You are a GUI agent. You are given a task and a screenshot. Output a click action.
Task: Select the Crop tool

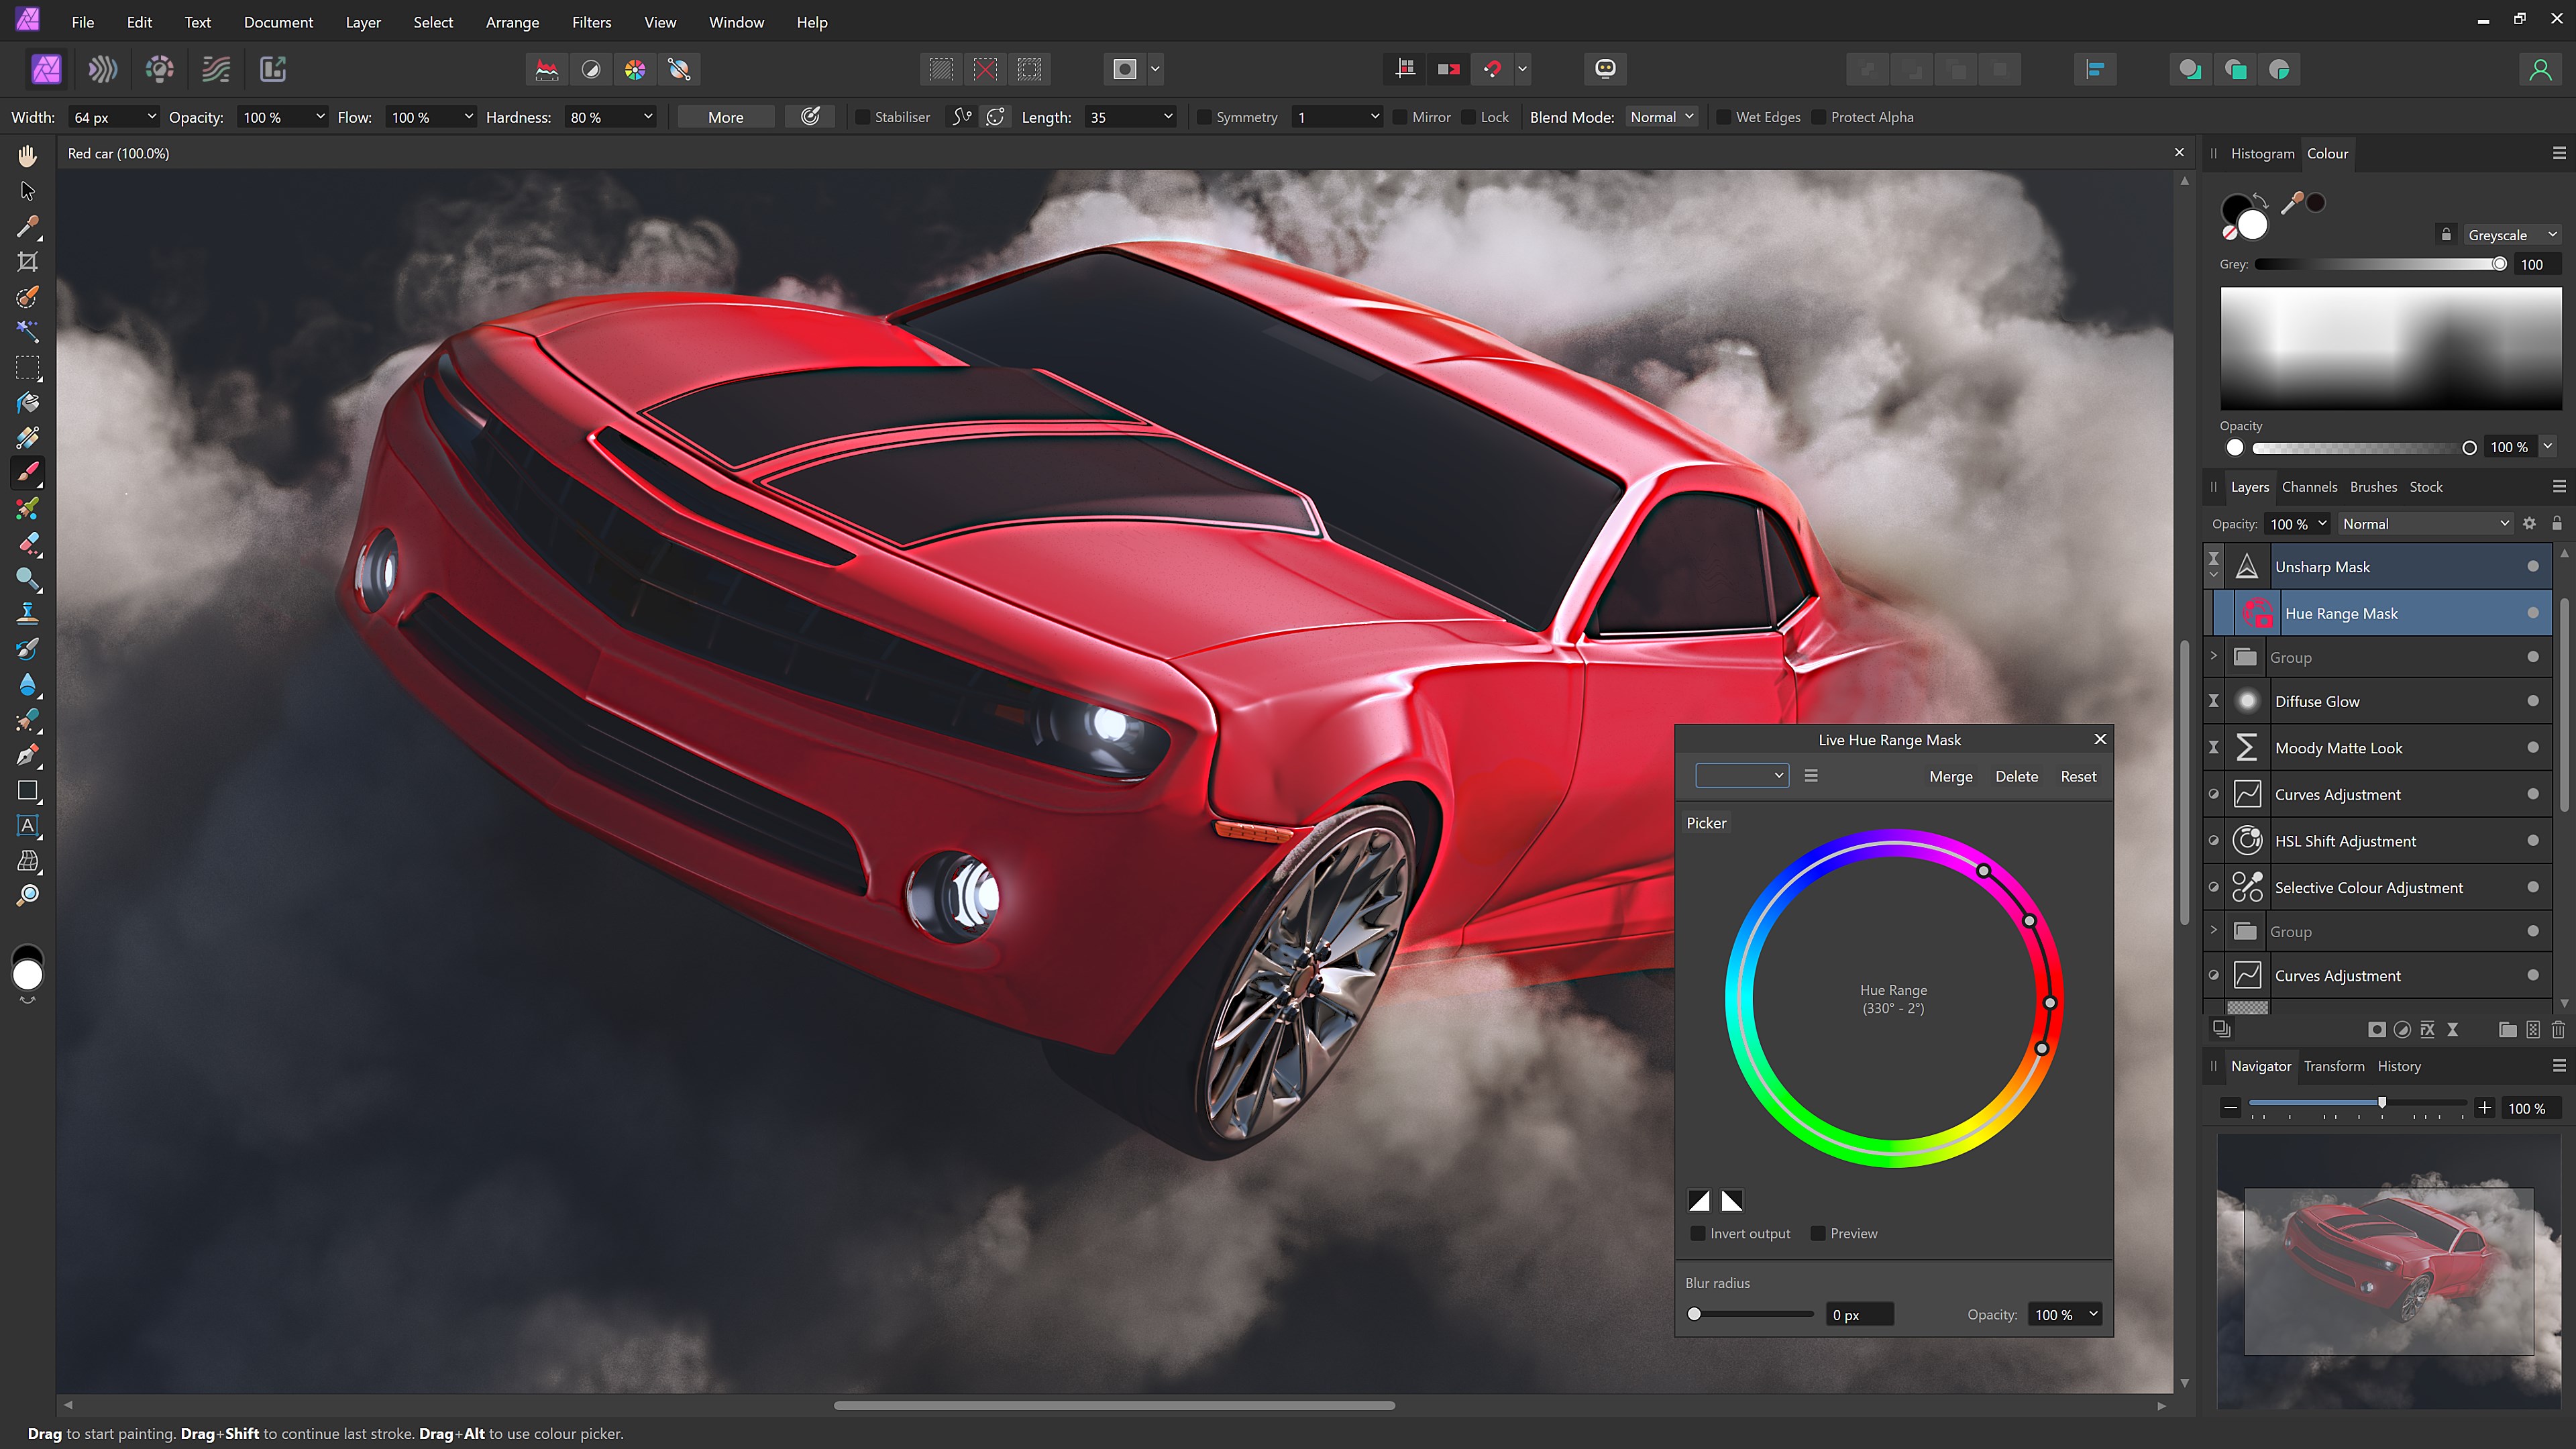[x=27, y=262]
